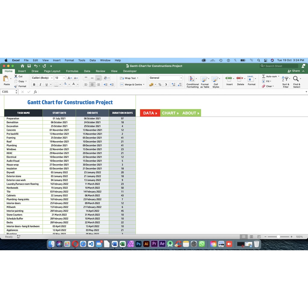
Task: Click the insert function fx icon
Action: tap(35, 92)
